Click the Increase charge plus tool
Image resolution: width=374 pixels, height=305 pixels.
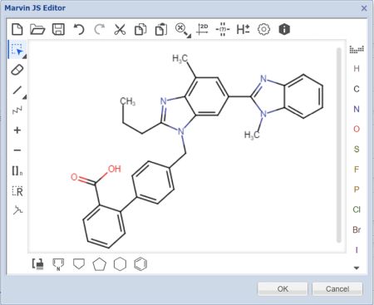[x=17, y=130]
